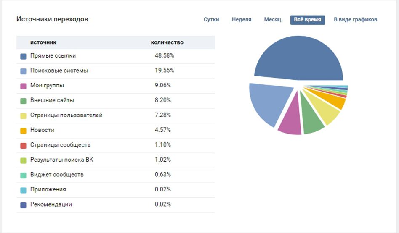The image size is (399, 233).
Task: Click the Результаты поиска ВК swatch
Action: [x=24, y=160]
